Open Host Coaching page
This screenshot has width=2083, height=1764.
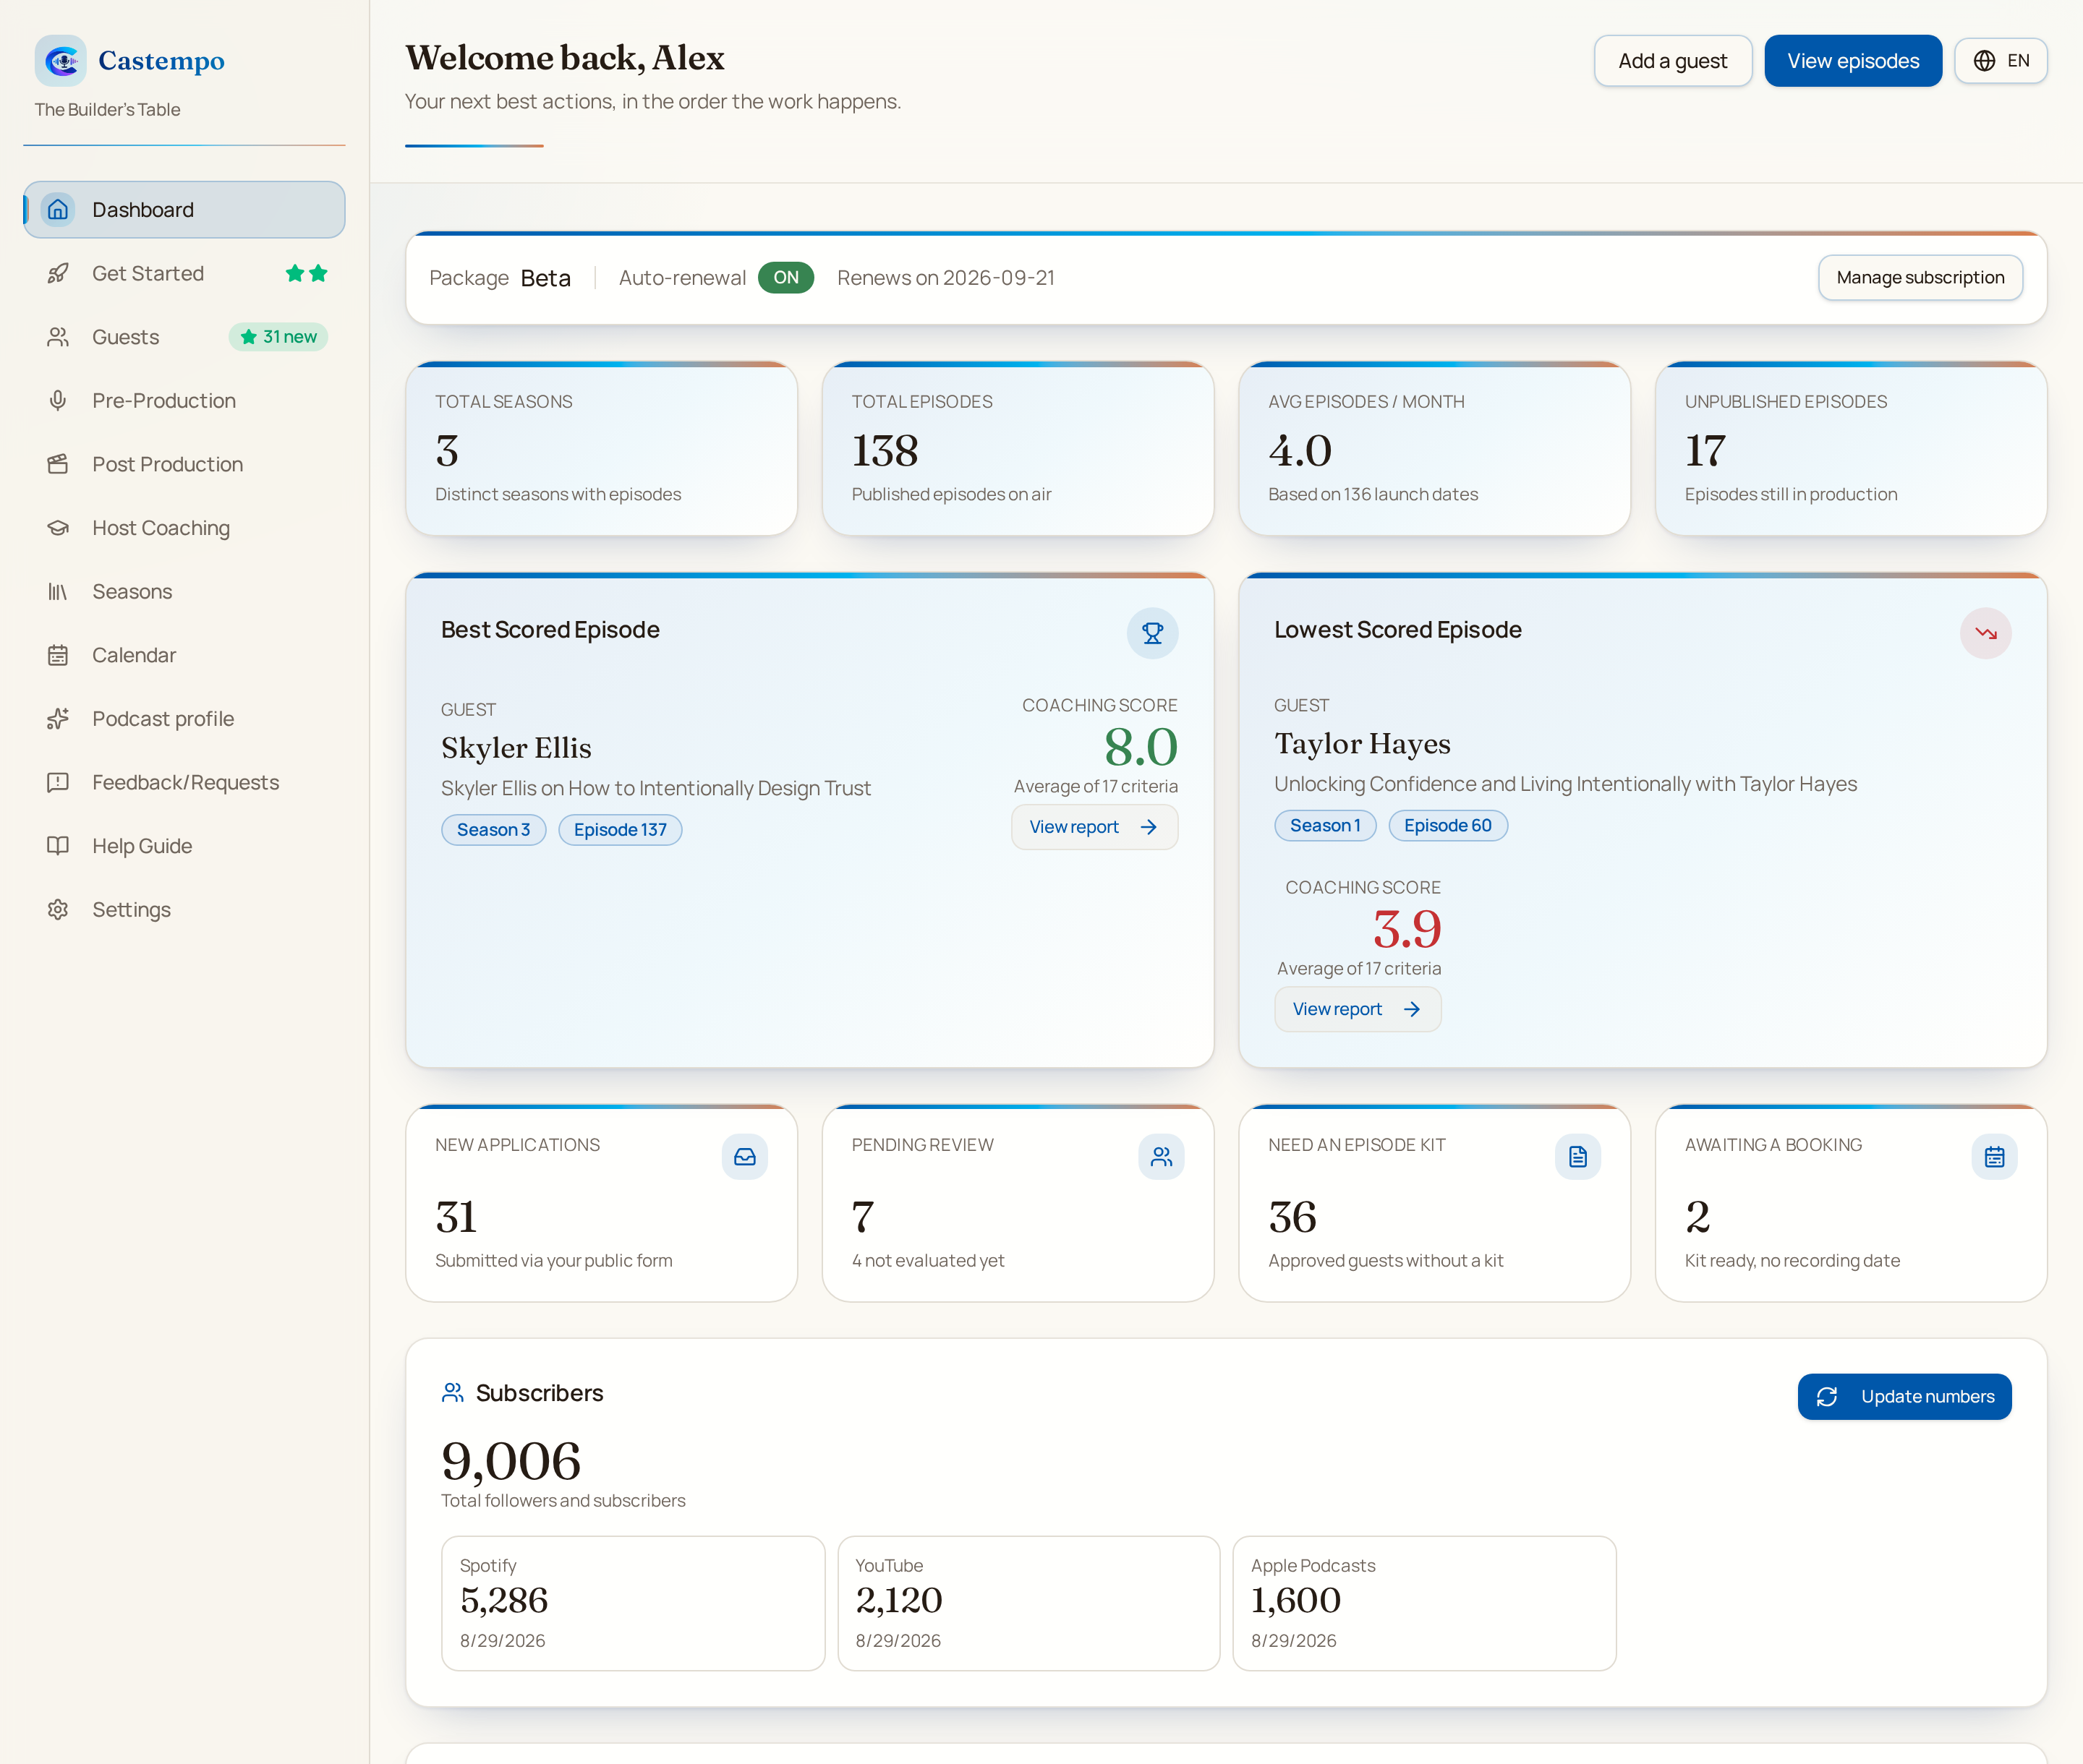pyautogui.click(x=184, y=528)
